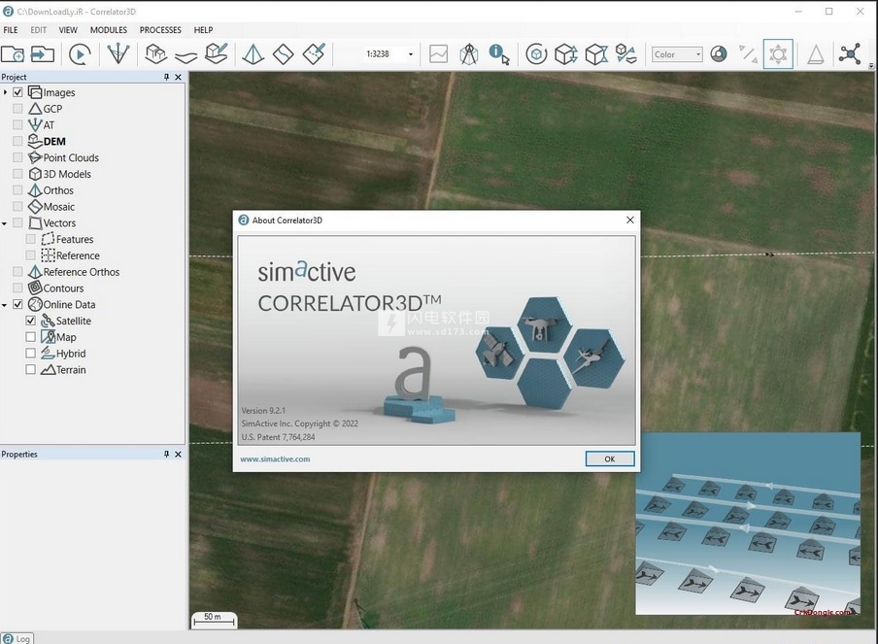Close the About Correlator3D dialog
878x644 pixels.
click(630, 220)
